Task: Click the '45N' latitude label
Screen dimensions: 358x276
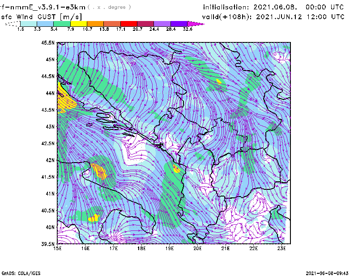Action: coord(50,59)
